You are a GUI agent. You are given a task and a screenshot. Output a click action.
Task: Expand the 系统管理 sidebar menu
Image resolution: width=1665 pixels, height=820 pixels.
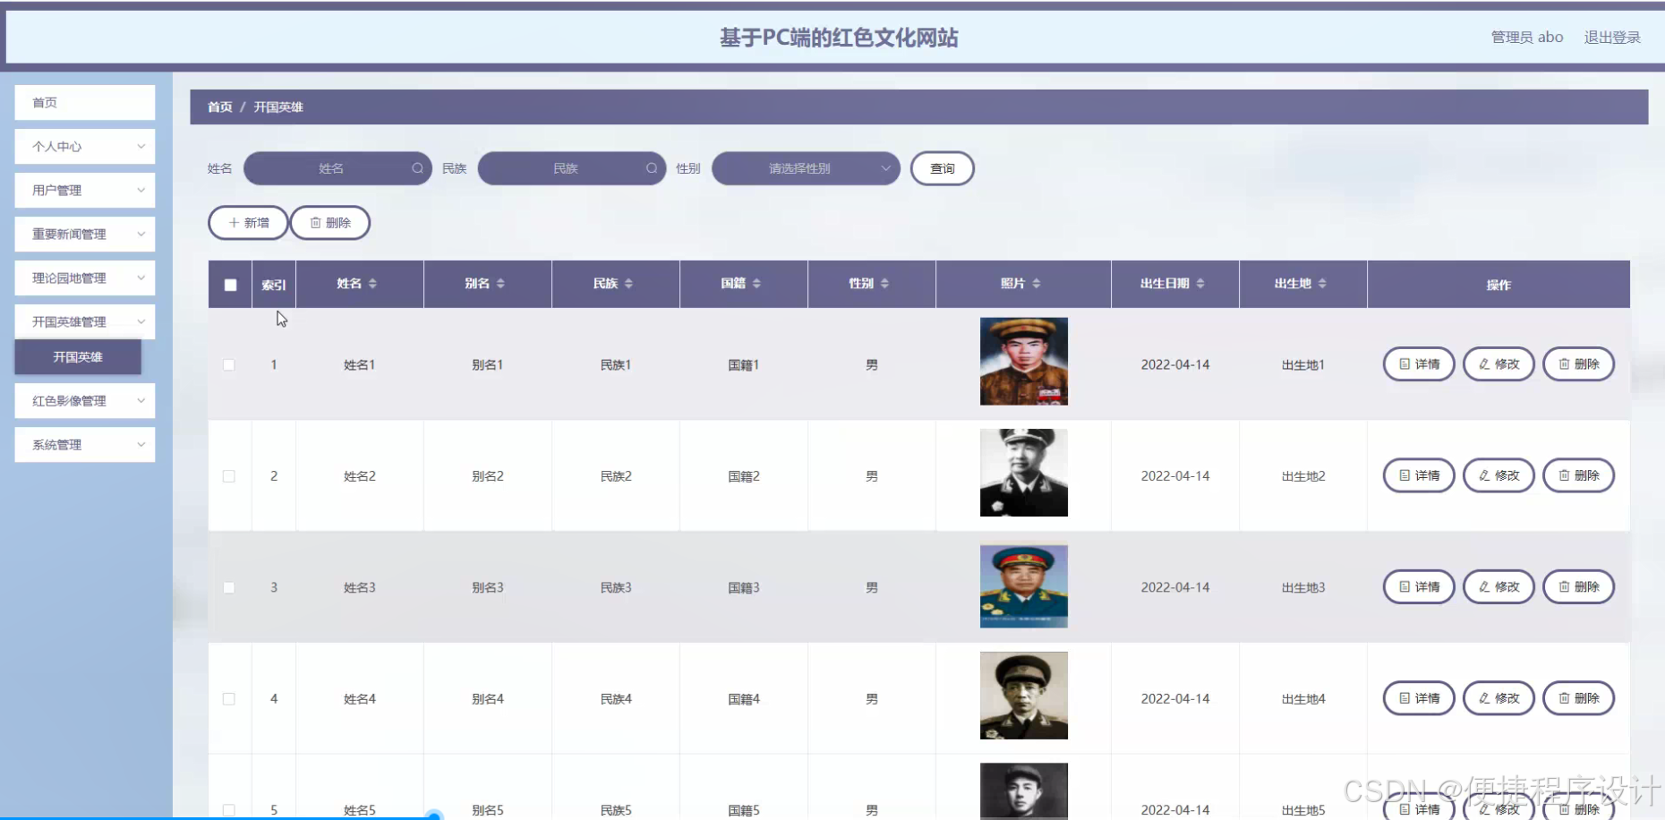pyautogui.click(x=85, y=445)
